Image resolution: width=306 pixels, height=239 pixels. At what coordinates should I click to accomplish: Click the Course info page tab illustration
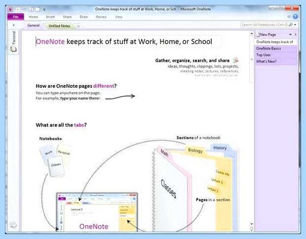pyautogui.click(x=222, y=173)
